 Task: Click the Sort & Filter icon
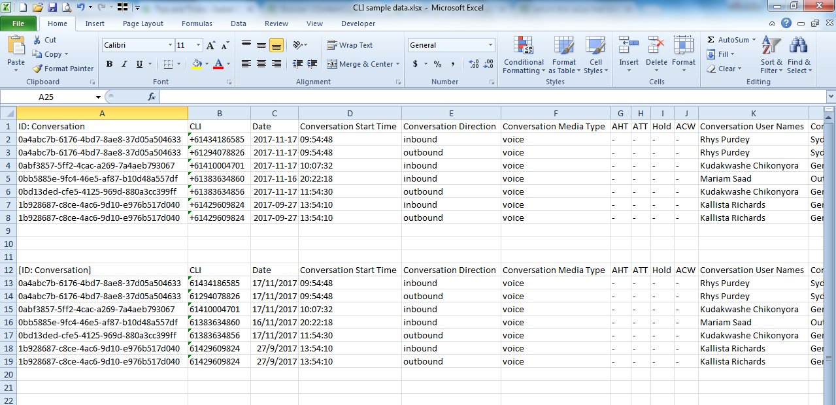click(x=771, y=46)
